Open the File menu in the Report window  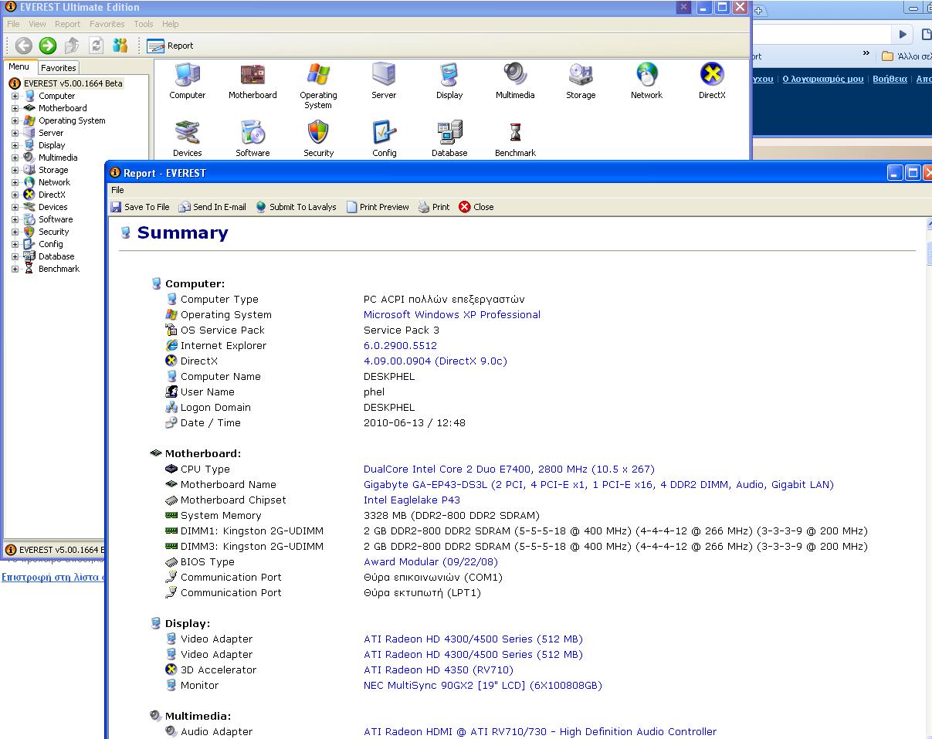tap(117, 190)
